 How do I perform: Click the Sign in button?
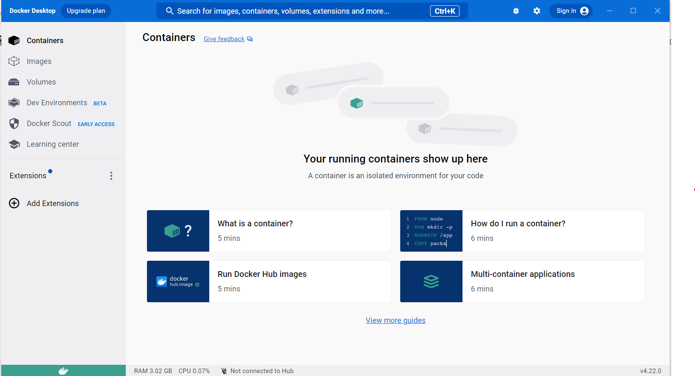pos(571,11)
